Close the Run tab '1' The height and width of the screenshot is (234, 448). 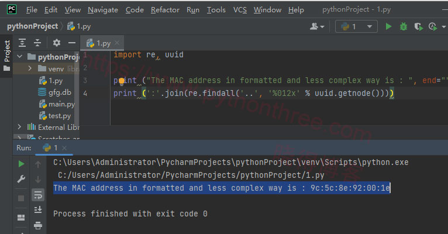(x=64, y=148)
